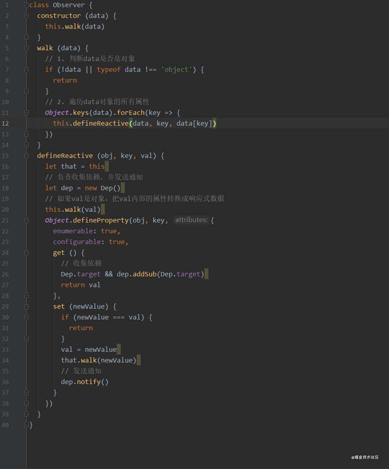Collapse the set (newValue) fold marker on line 29
389x469 pixels.
pyautogui.click(x=26, y=307)
